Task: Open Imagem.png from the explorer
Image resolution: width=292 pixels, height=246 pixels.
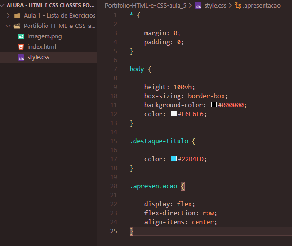Action: coord(45,36)
